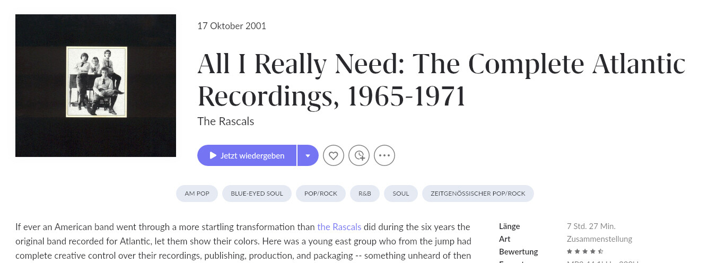Click the album title heading
The width and height of the screenshot is (709, 263).
[x=440, y=80]
